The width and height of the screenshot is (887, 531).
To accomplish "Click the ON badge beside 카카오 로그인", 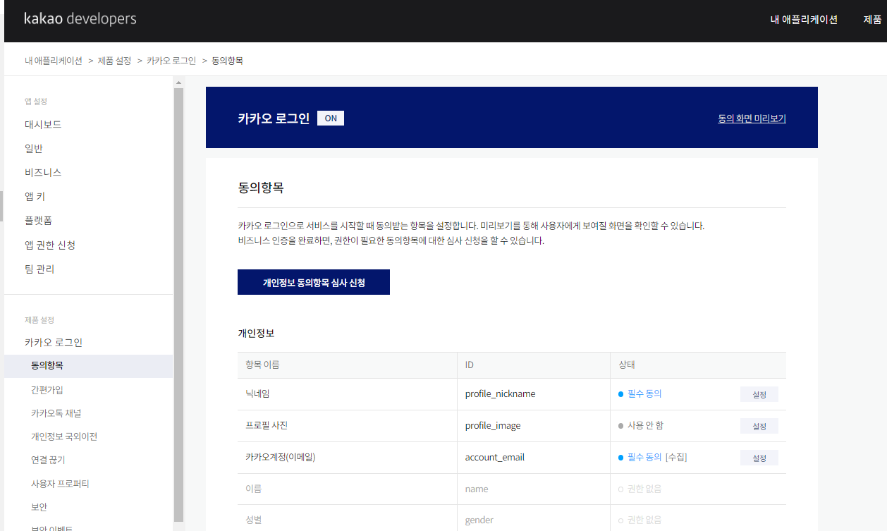I will point(331,118).
